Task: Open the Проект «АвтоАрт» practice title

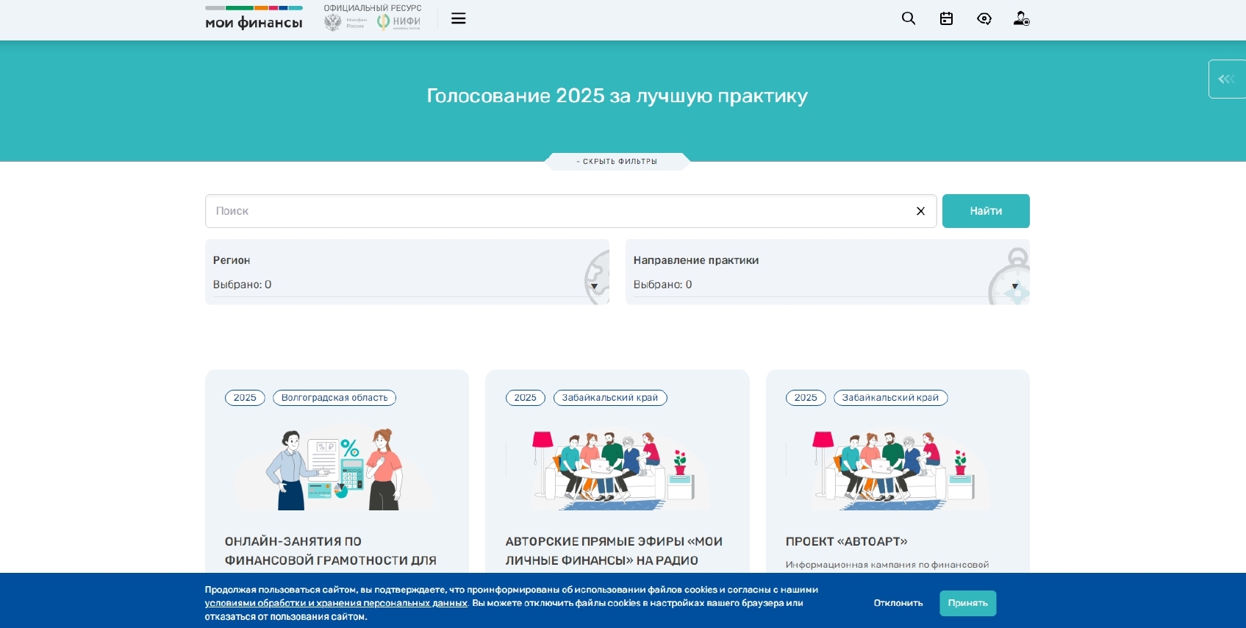Action: click(846, 541)
